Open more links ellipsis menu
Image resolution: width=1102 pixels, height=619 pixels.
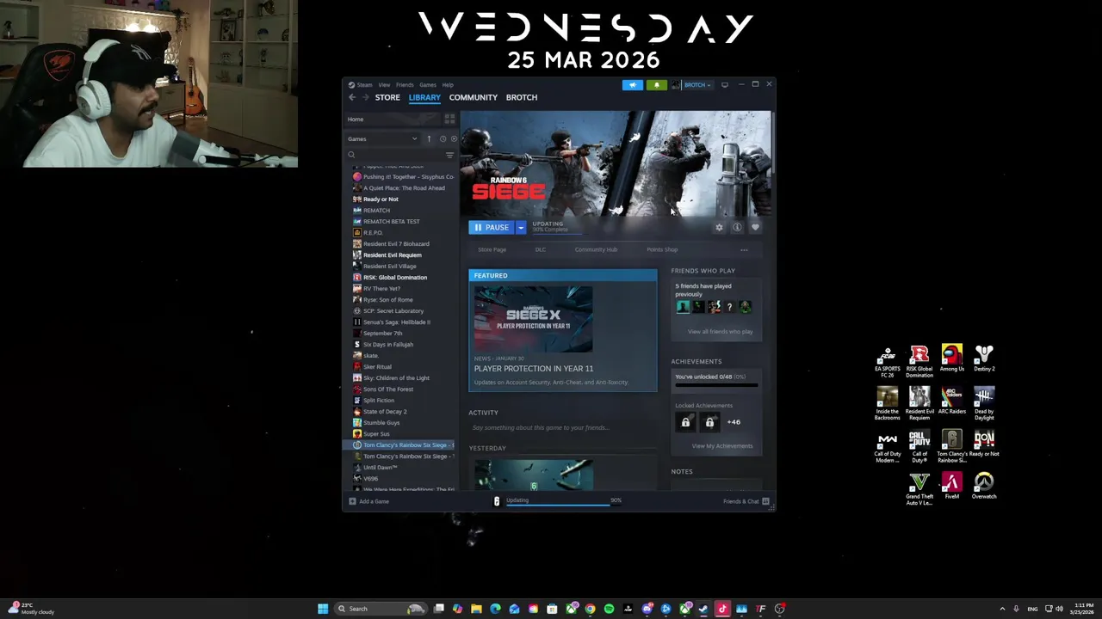[744, 250]
